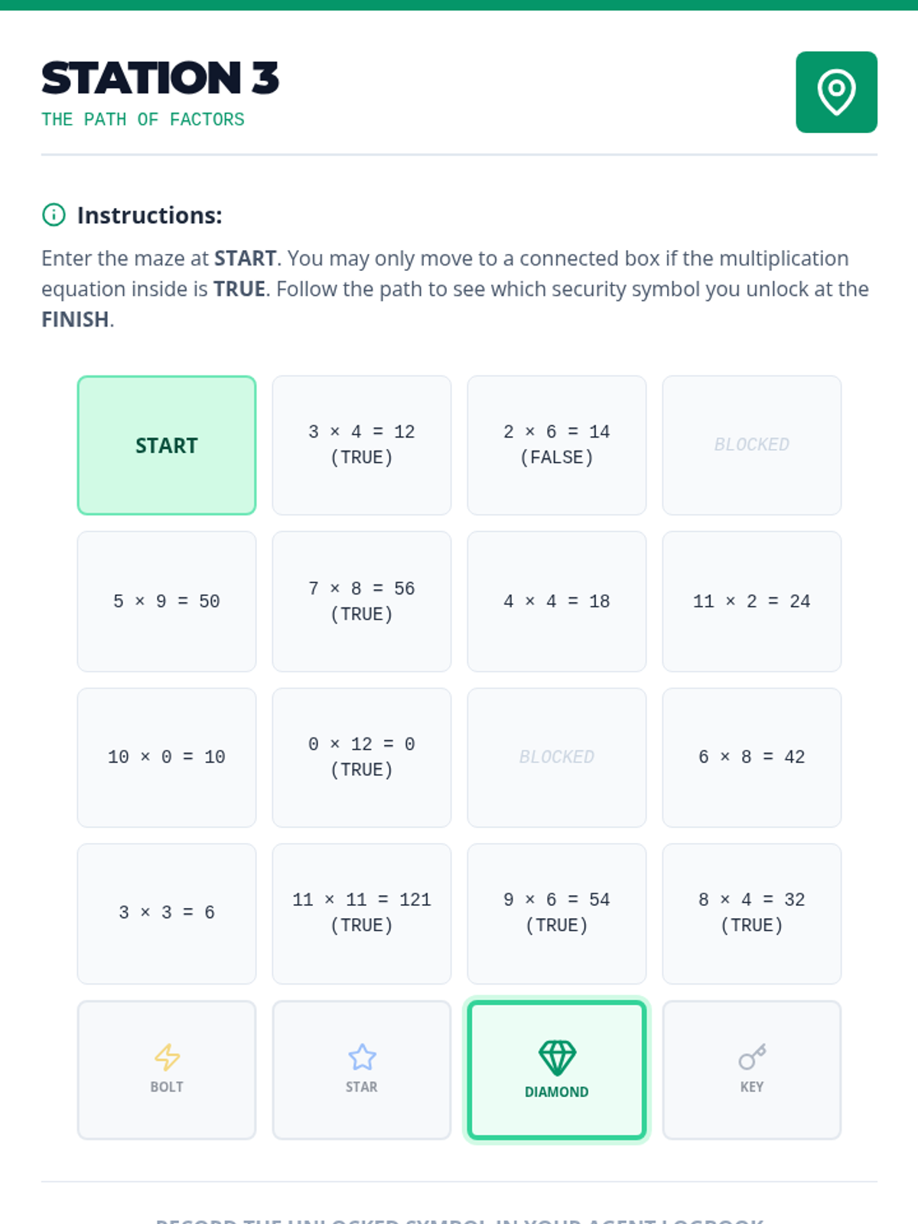918x1224 pixels.
Task: Click the 0 × 12 = 0 box
Action: 362,757
